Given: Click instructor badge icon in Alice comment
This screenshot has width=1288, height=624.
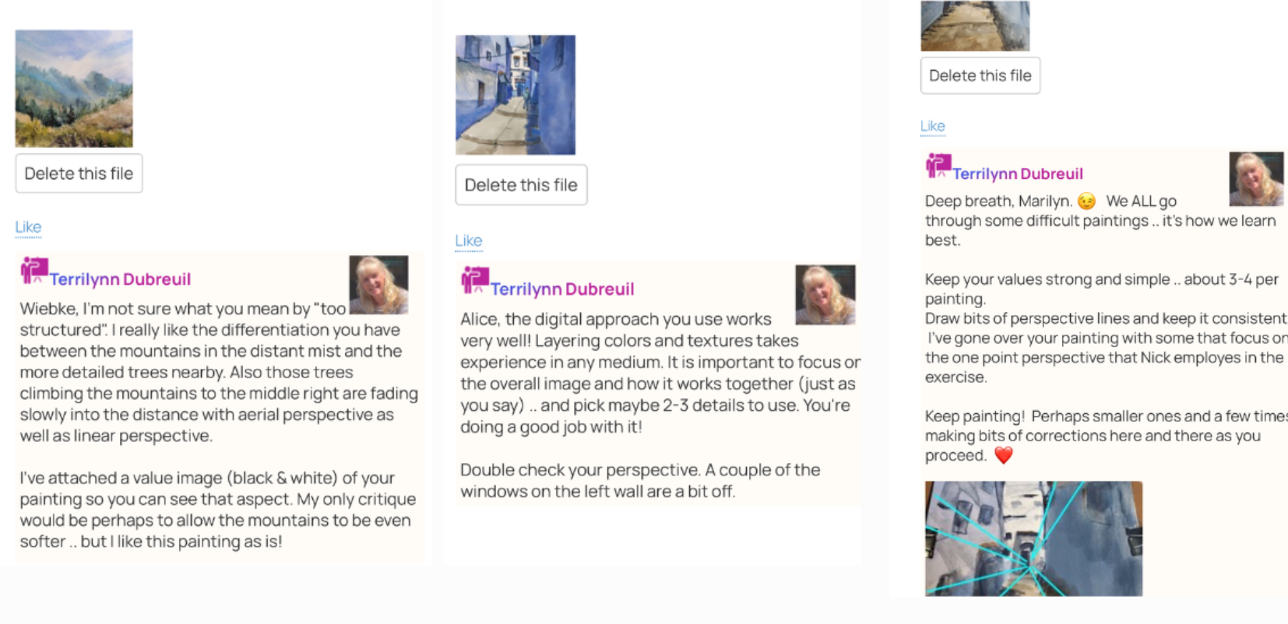Looking at the screenshot, I should point(475,280).
